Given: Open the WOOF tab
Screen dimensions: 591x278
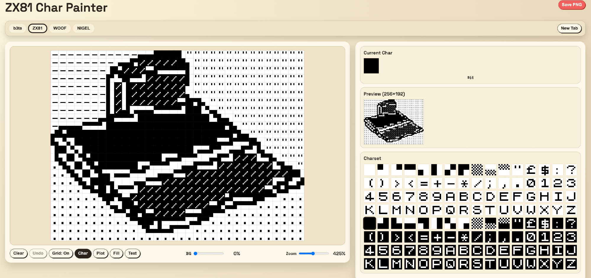Looking at the screenshot, I should [60, 28].
